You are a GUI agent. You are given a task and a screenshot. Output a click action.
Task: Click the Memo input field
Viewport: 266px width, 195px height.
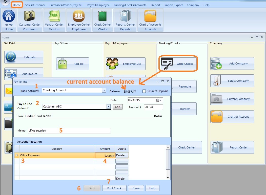[x=69, y=131]
